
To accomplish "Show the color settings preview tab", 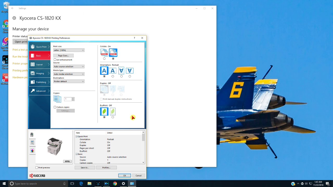I will click(32, 151).
